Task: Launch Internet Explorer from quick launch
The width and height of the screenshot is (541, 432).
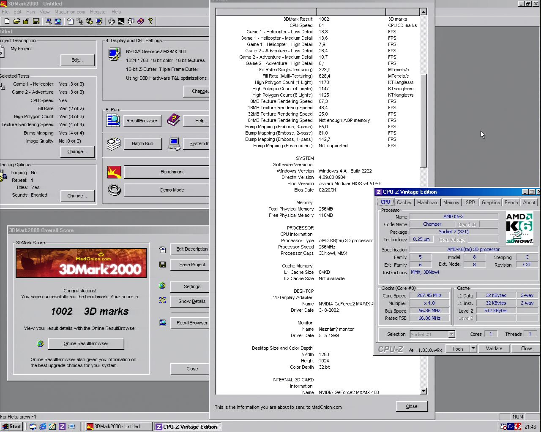Action: pyautogui.click(x=43, y=427)
